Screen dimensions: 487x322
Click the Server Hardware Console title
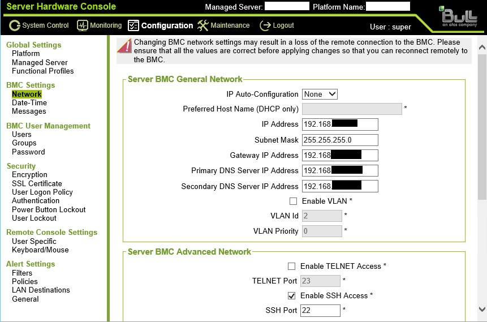coord(61,7)
